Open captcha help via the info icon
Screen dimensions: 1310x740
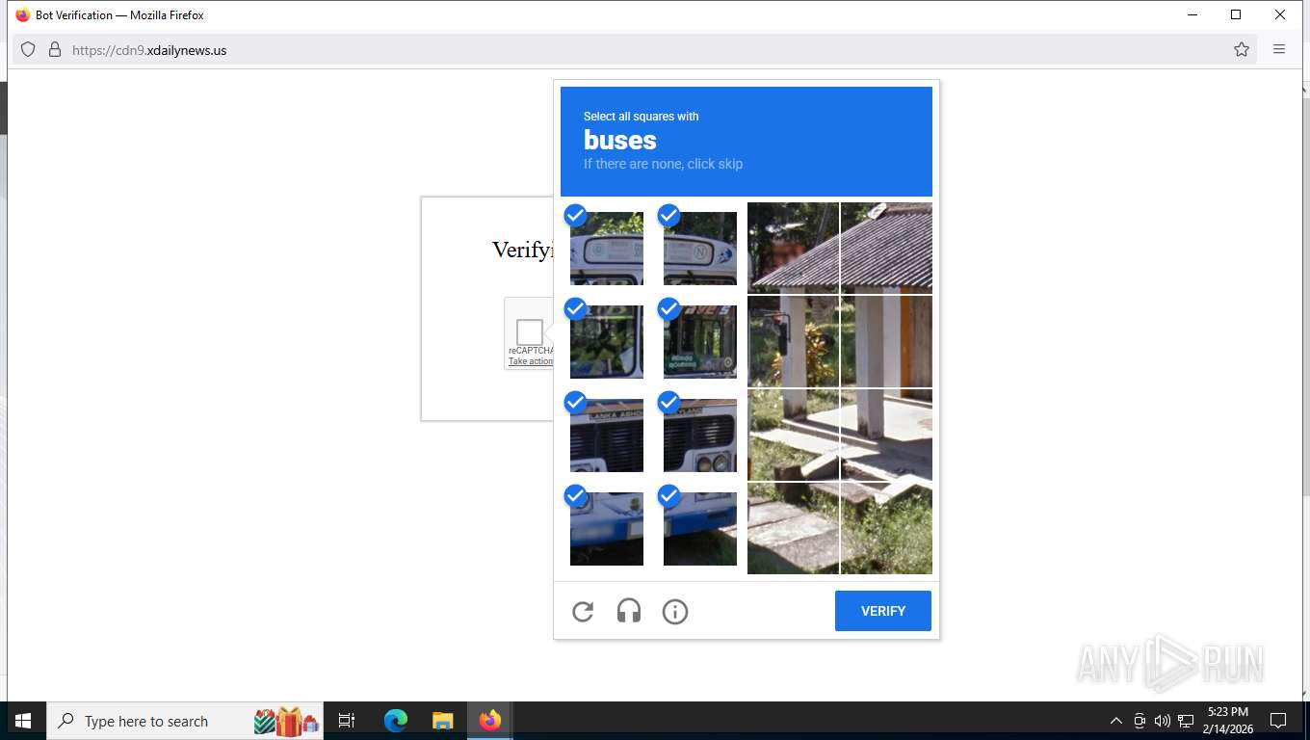675,612
